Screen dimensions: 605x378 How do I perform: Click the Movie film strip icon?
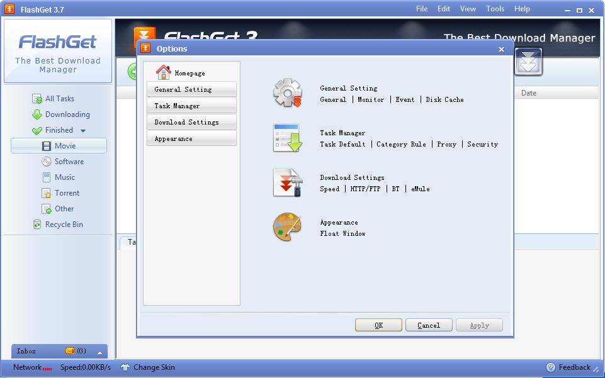click(47, 146)
